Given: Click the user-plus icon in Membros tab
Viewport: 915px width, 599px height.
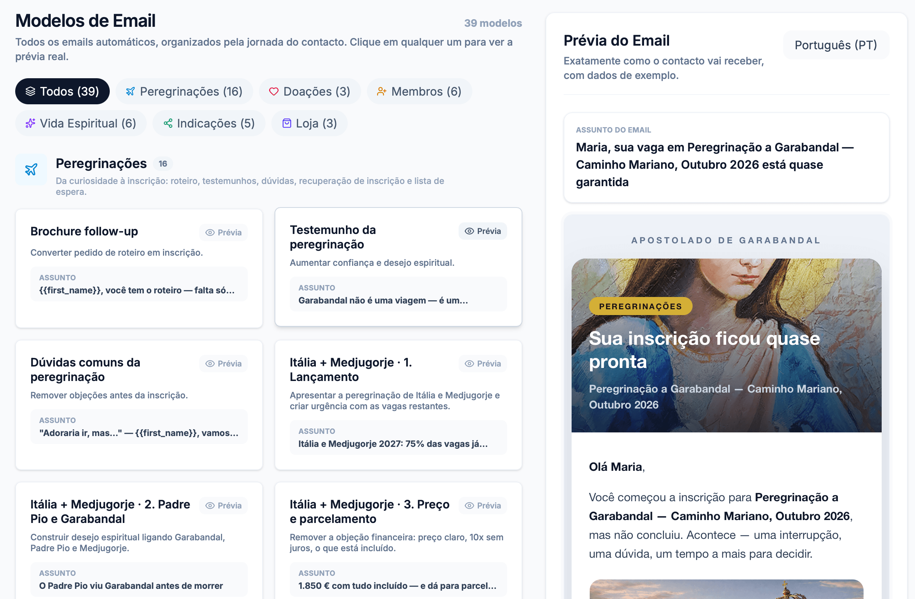Looking at the screenshot, I should (x=381, y=91).
